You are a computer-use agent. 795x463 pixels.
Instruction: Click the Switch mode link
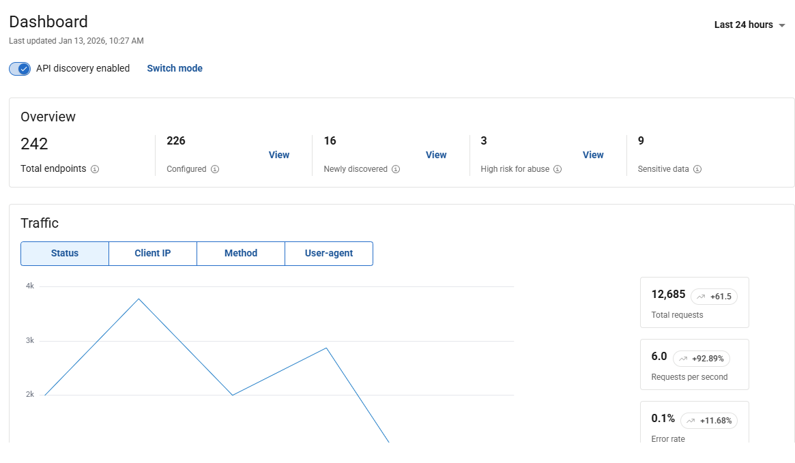(175, 68)
